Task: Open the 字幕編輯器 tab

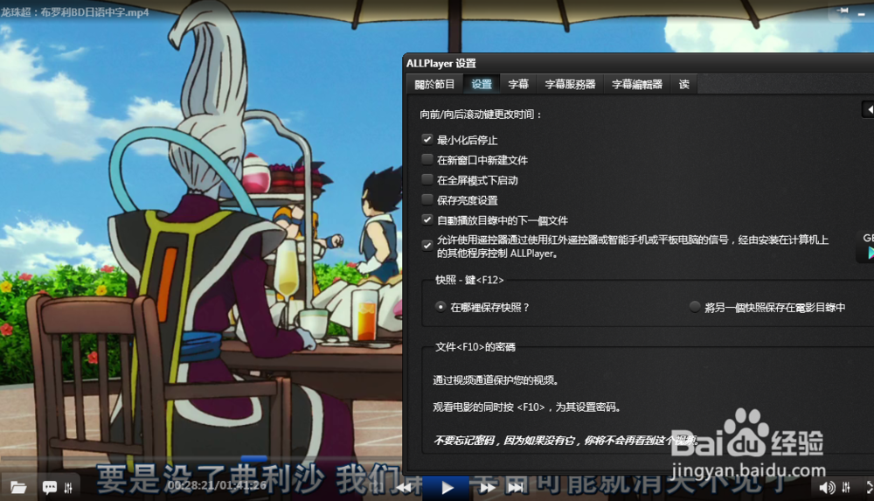Action: (637, 84)
